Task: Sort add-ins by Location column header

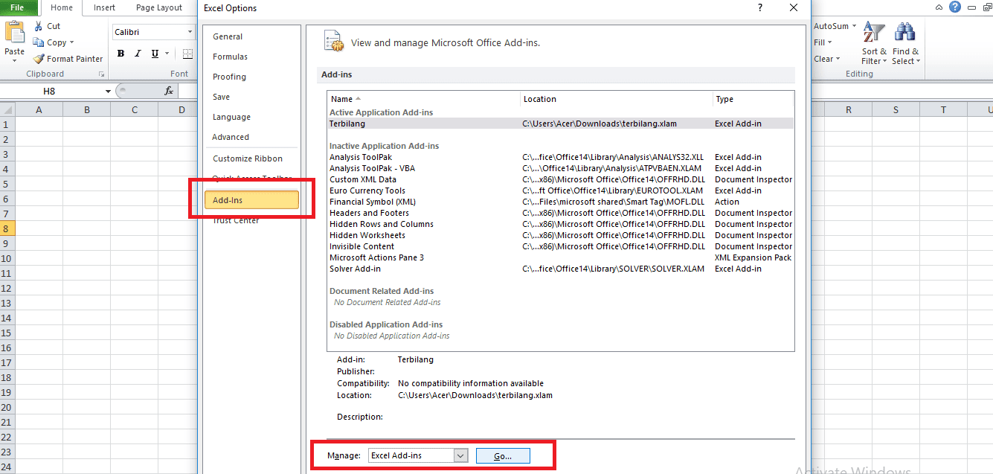Action: coord(616,99)
